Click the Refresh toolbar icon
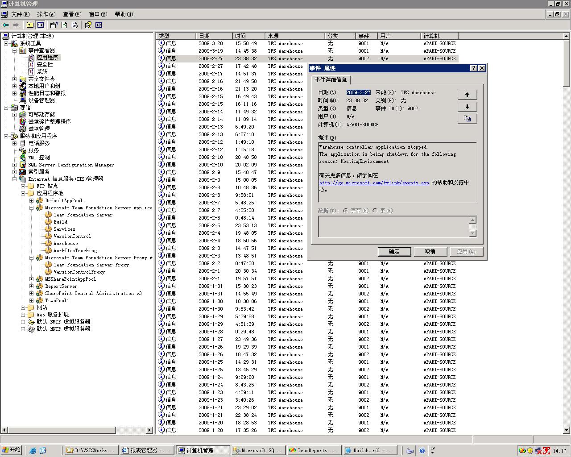The height and width of the screenshot is (457, 571). 64,25
